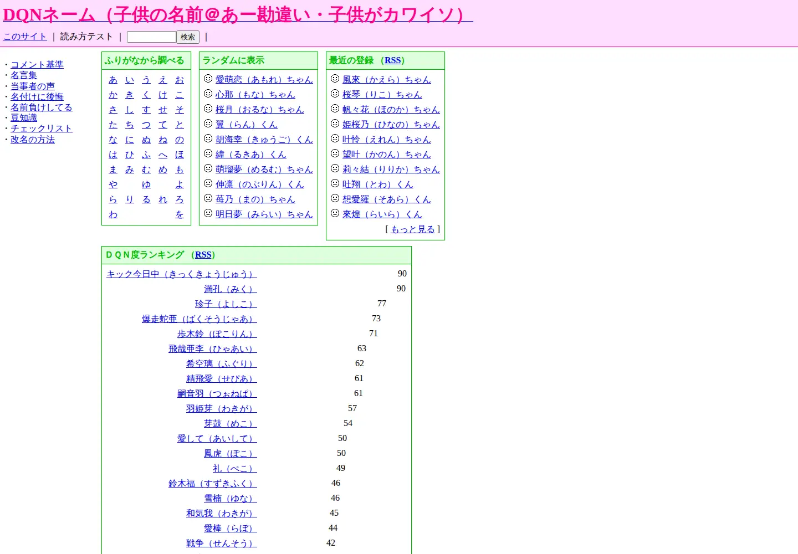Select the smiley face before 愛萌恋（あもれ）ちゃん
798x554 pixels.
(208, 79)
